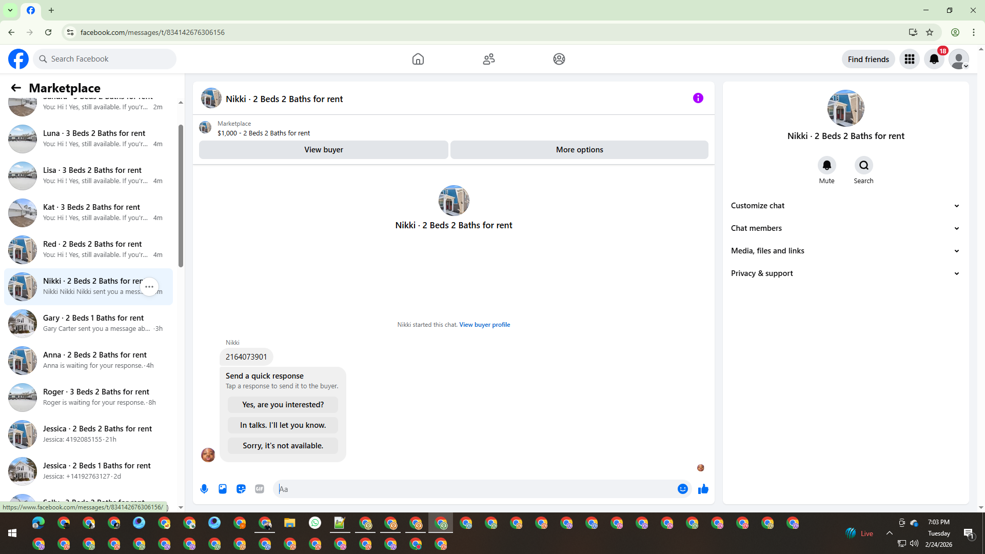Open the notifications bell
Viewport: 985px width, 554px height.
click(934, 59)
